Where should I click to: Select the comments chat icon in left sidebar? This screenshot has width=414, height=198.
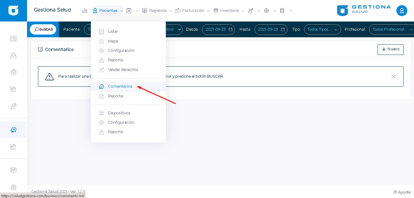coord(13,130)
